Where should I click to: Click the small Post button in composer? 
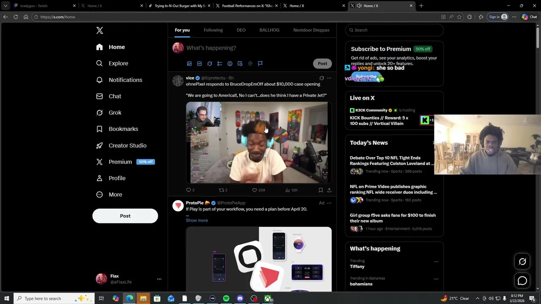point(322,64)
